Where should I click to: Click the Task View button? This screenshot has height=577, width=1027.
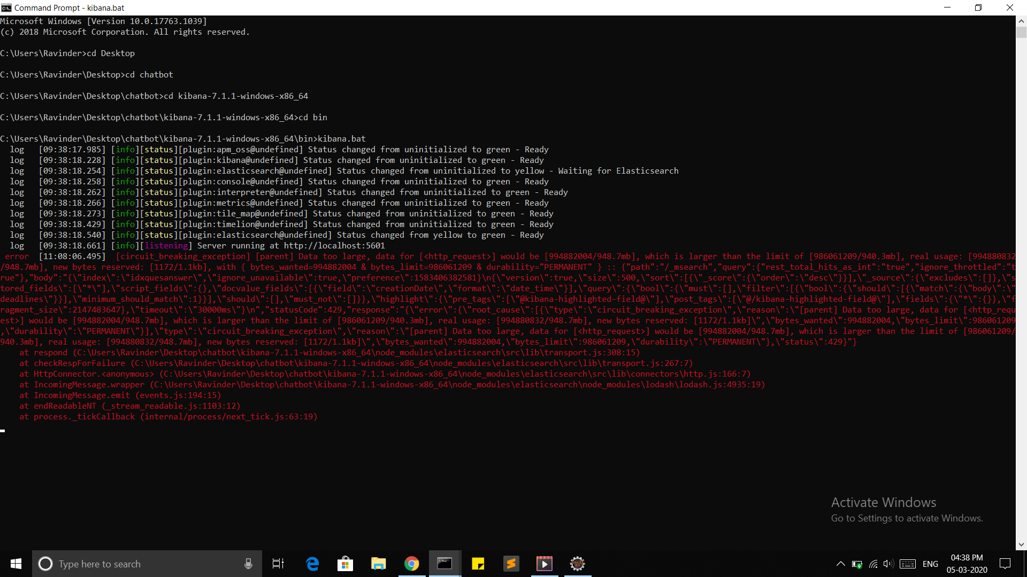[278, 564]
